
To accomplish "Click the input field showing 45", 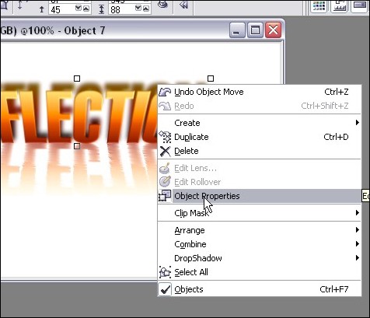I will 62,9.
